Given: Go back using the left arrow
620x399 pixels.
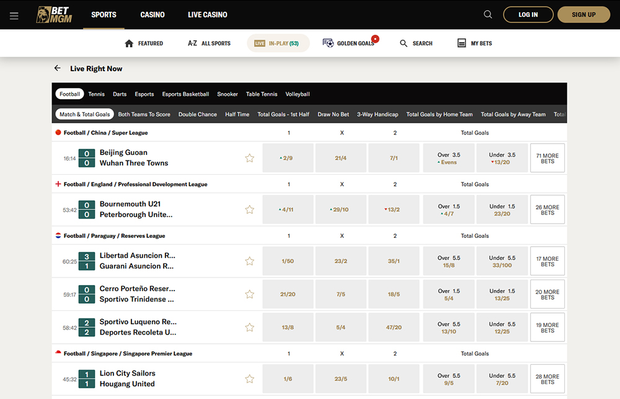Looking at the screenshot, I should click(58, 69).
